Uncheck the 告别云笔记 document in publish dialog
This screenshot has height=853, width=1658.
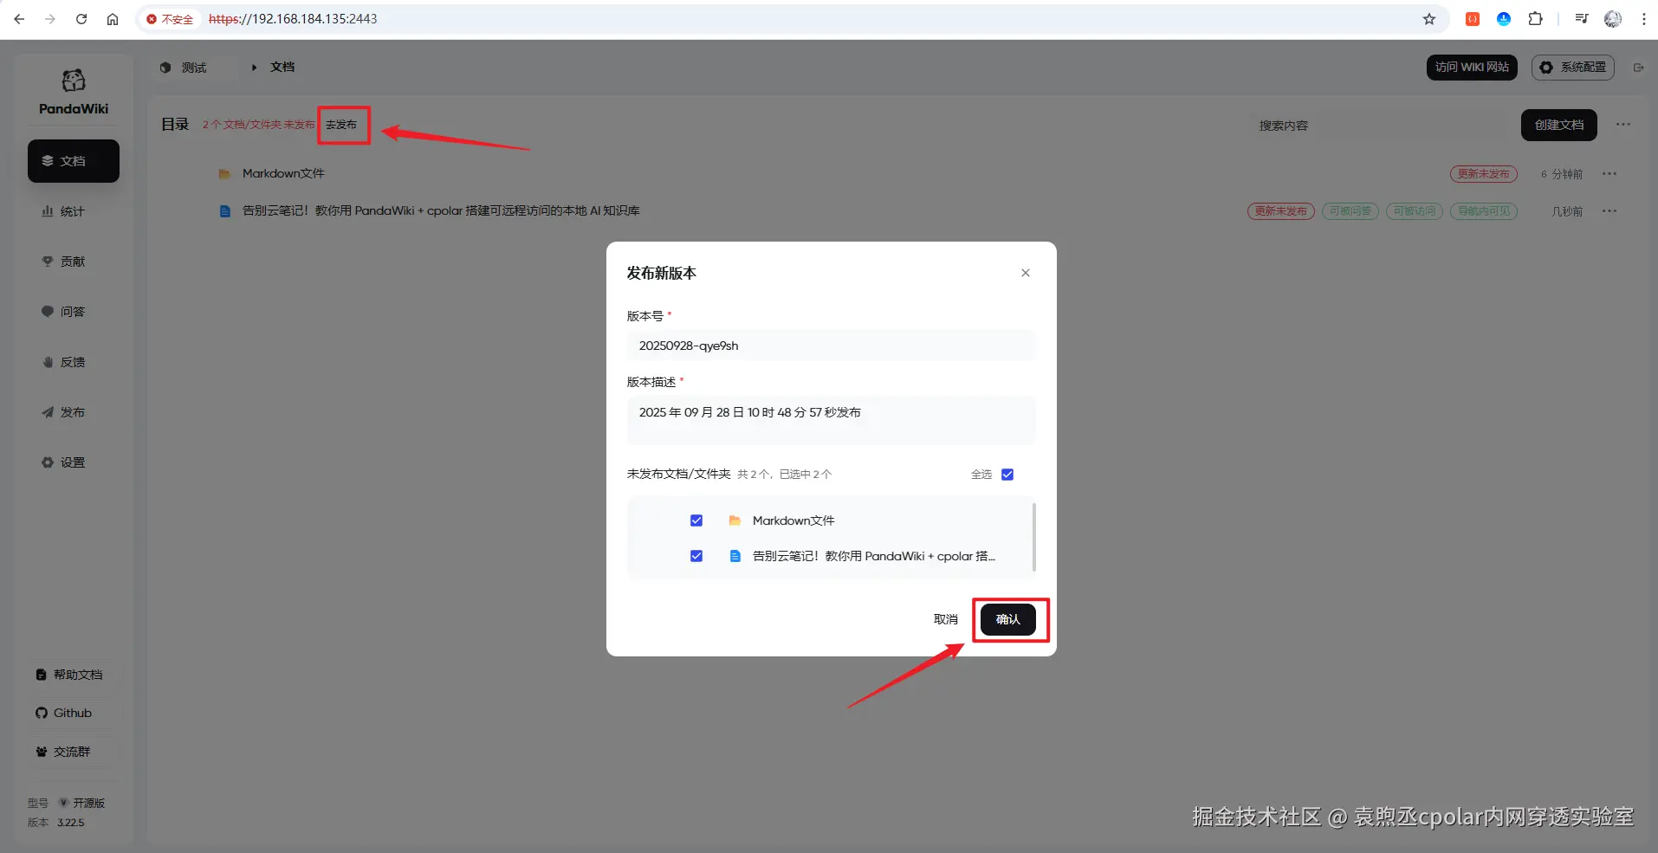(x=696, y=556)
